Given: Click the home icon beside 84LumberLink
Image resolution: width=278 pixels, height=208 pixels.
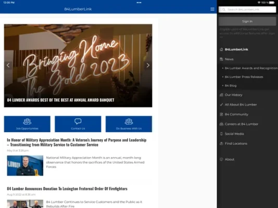Looking at the screenshot, I should tap(221, 49).
